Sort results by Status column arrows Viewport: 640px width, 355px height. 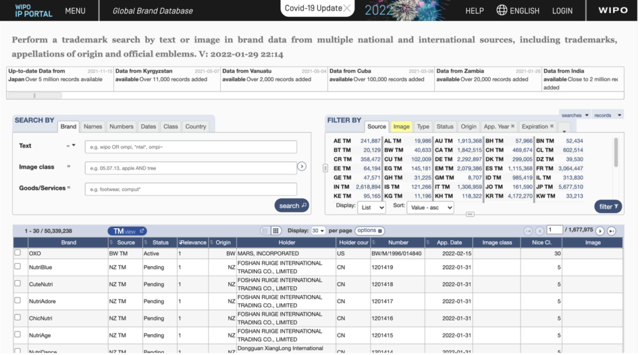click(x=146, y=242)
